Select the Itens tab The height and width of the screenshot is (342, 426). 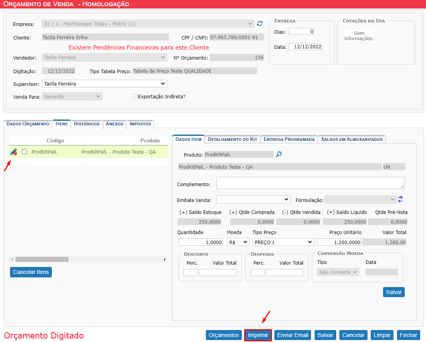tap(62, 124)
